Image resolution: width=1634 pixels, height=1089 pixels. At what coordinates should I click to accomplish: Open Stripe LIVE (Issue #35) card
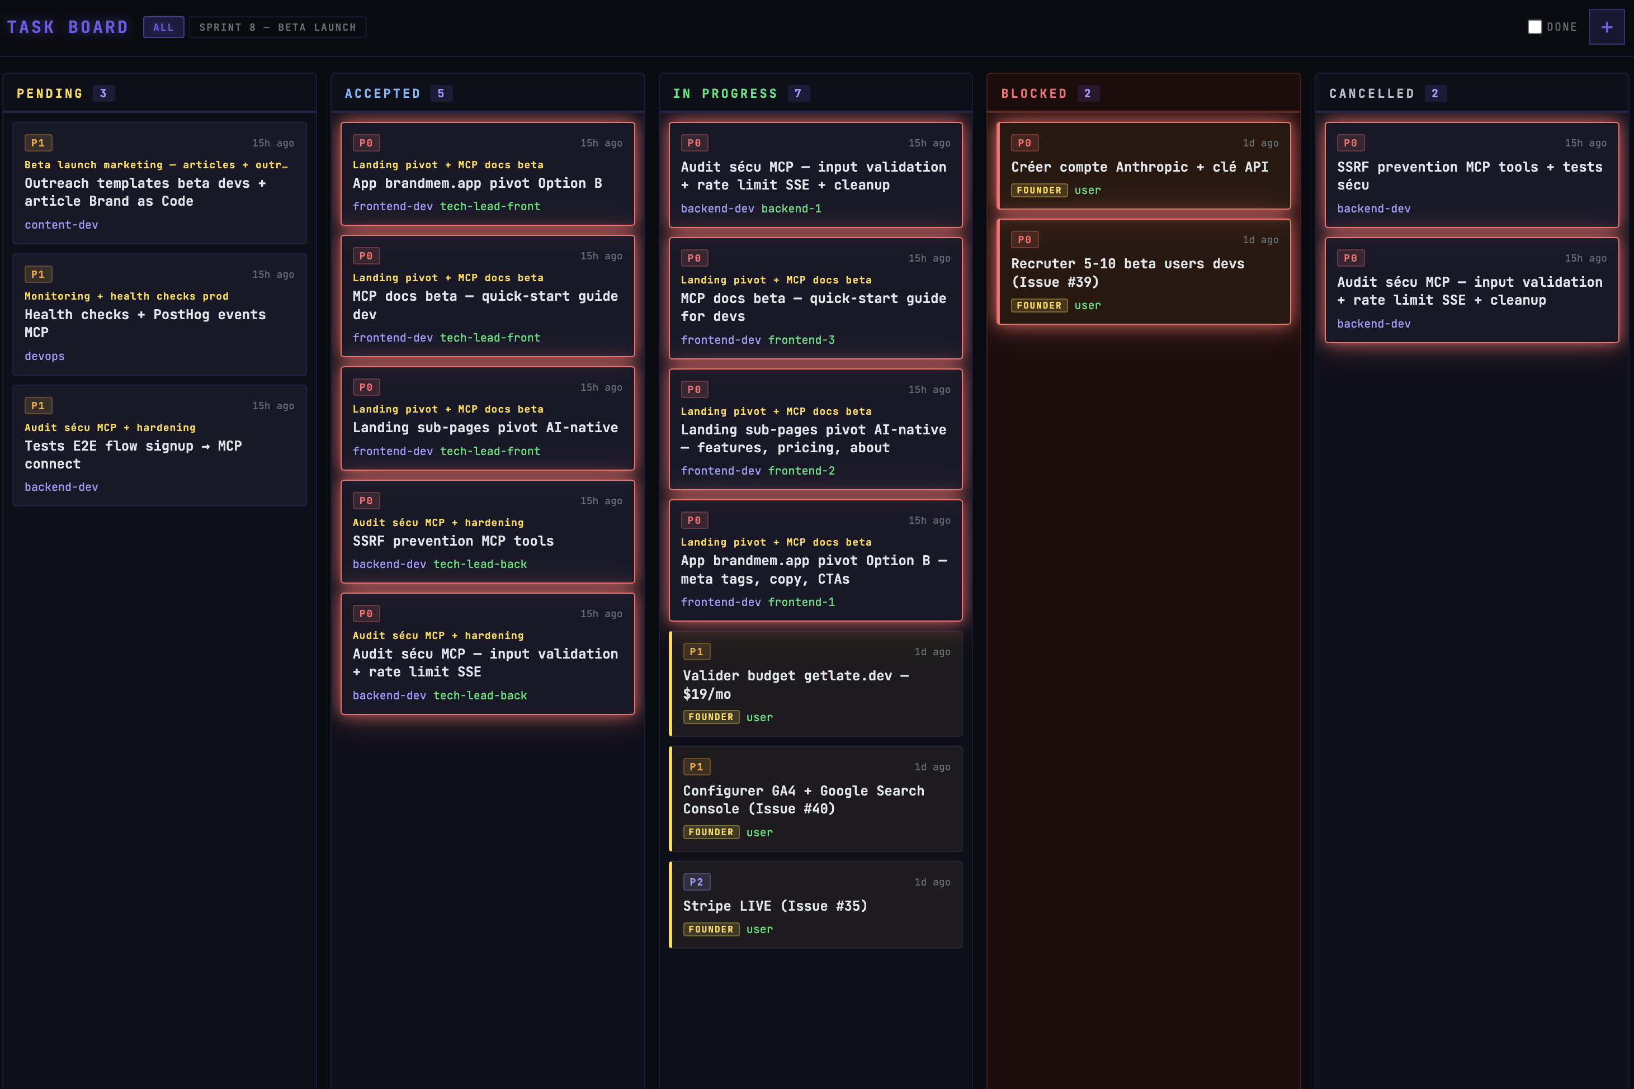(815, 905)
